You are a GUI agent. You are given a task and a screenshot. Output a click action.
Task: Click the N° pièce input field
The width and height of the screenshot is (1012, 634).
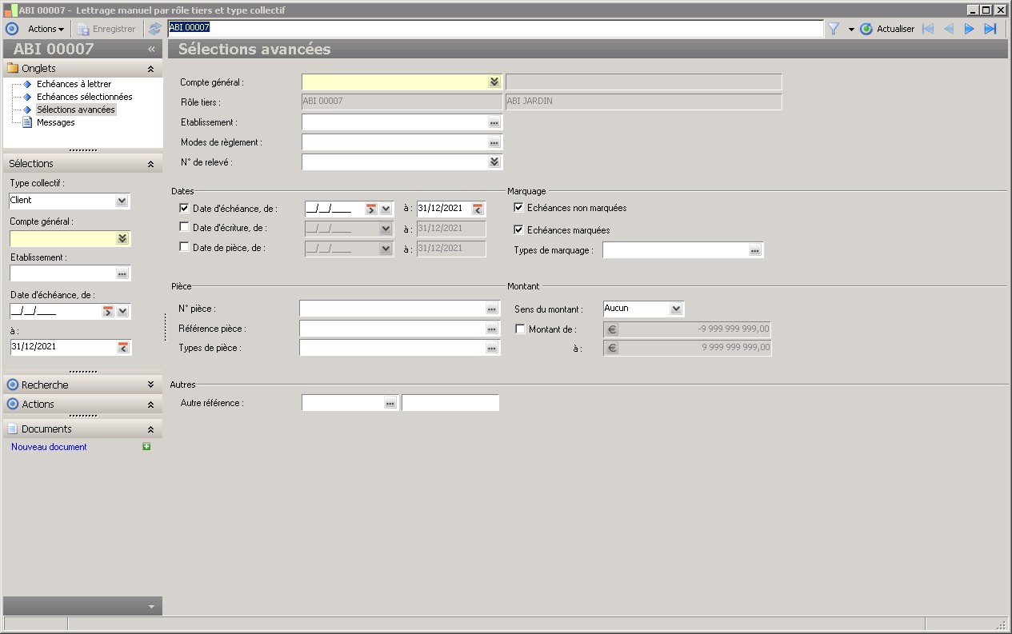tap(392, 309)
